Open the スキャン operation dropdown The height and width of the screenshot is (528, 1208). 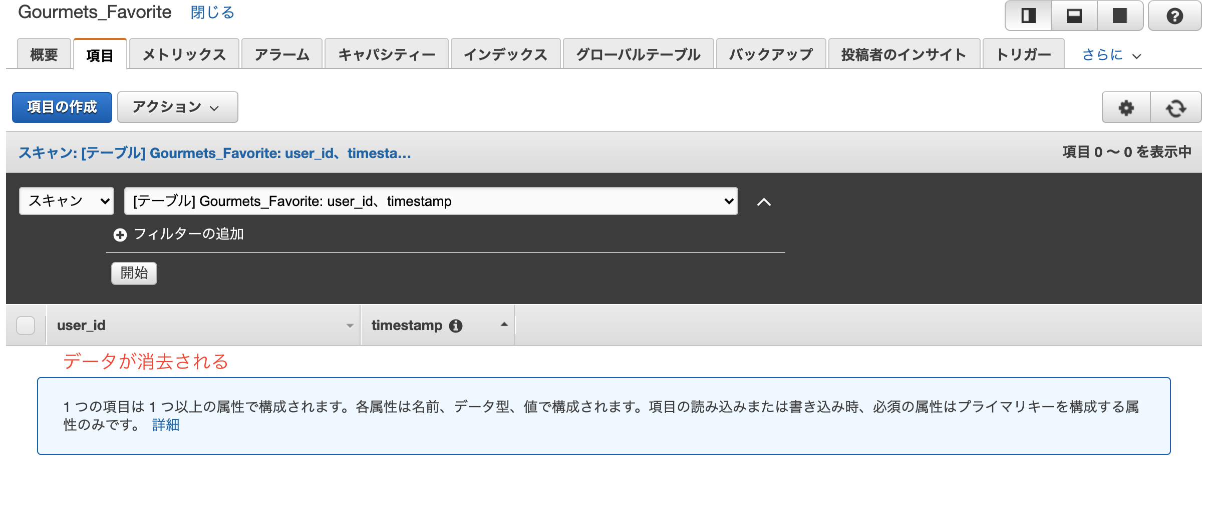pos(66,201)
